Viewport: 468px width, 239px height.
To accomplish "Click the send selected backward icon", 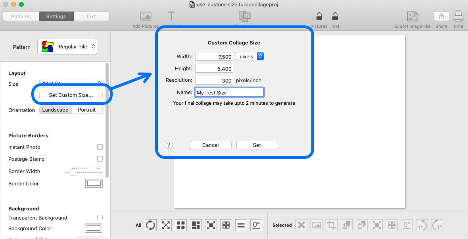I will pos(362,225).
